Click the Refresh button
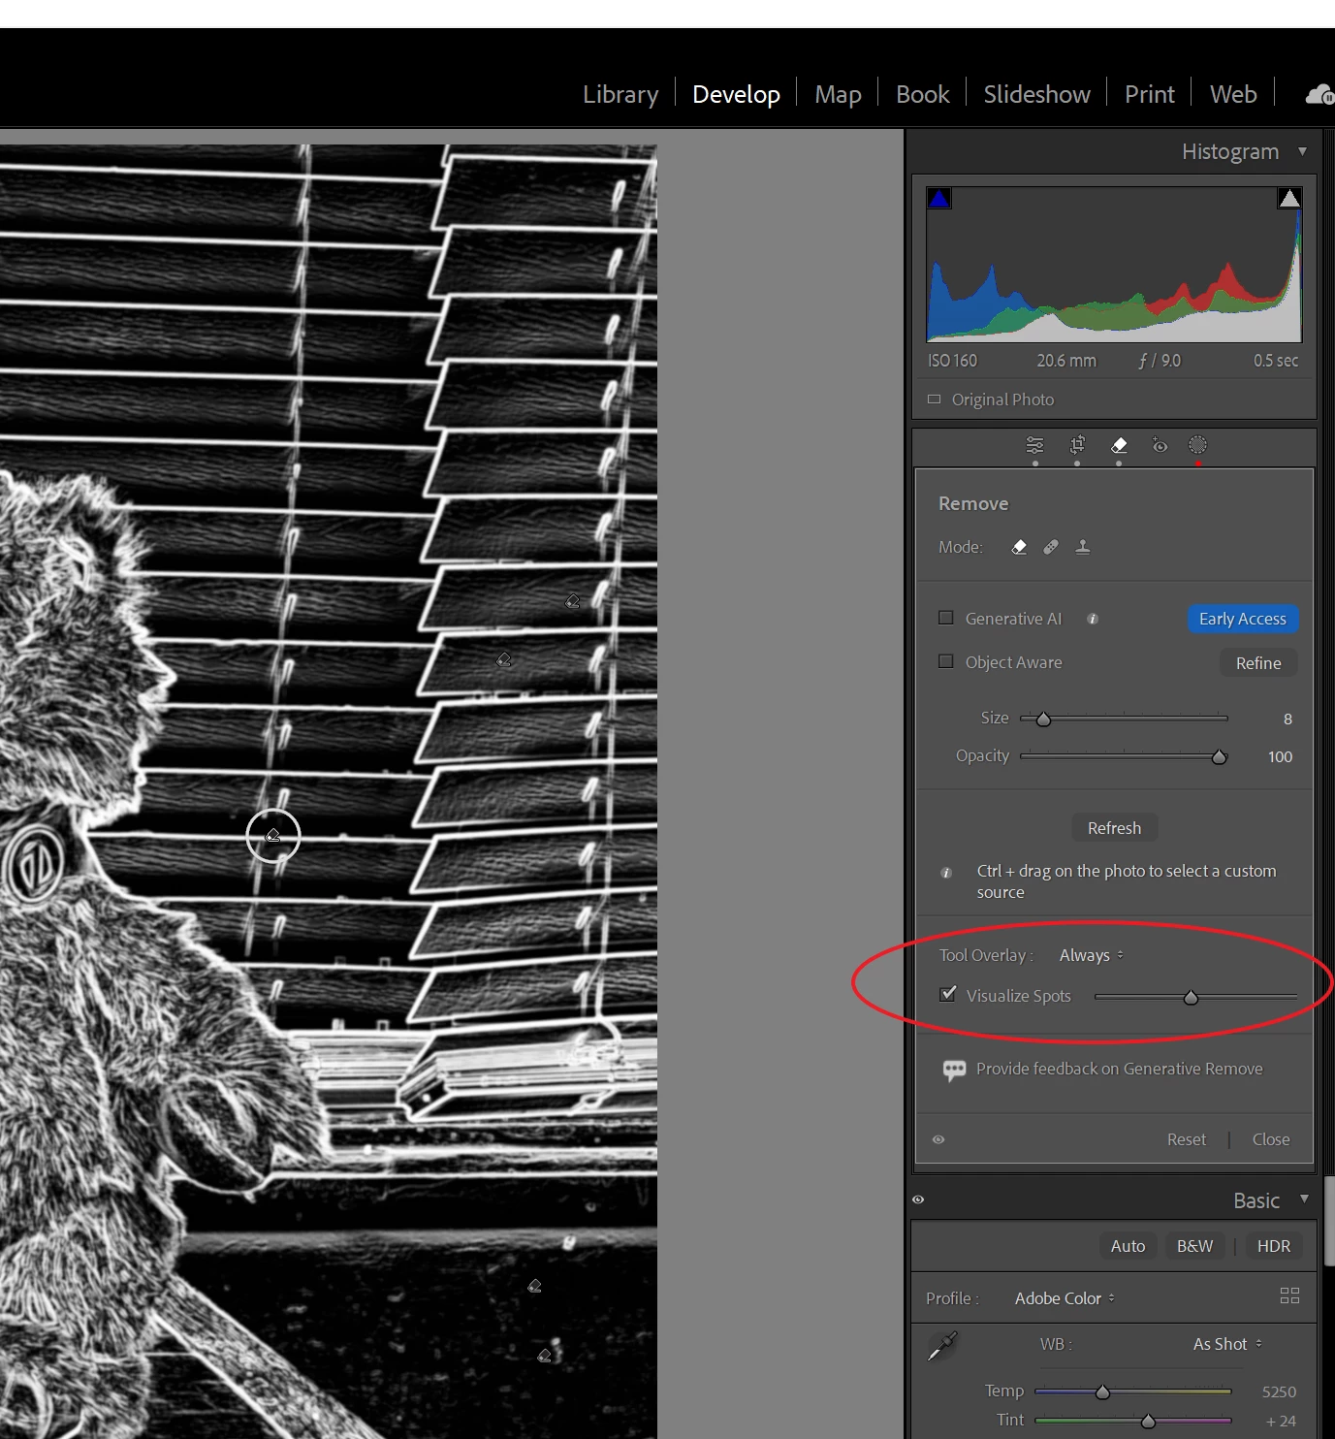The height and width of the screenshot is (1439, 1335). click(1114, 828)
